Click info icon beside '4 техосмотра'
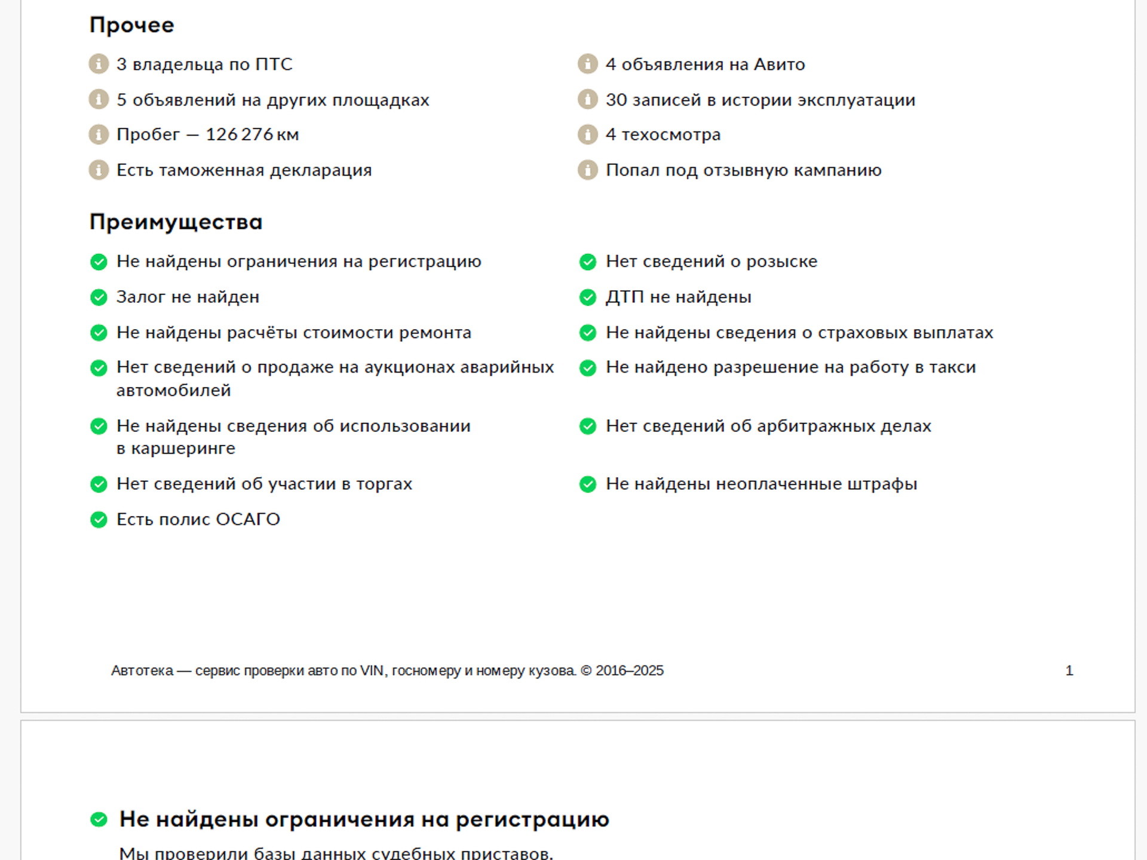The height and width of the screenshot is (860, 1147). point(588,135)
